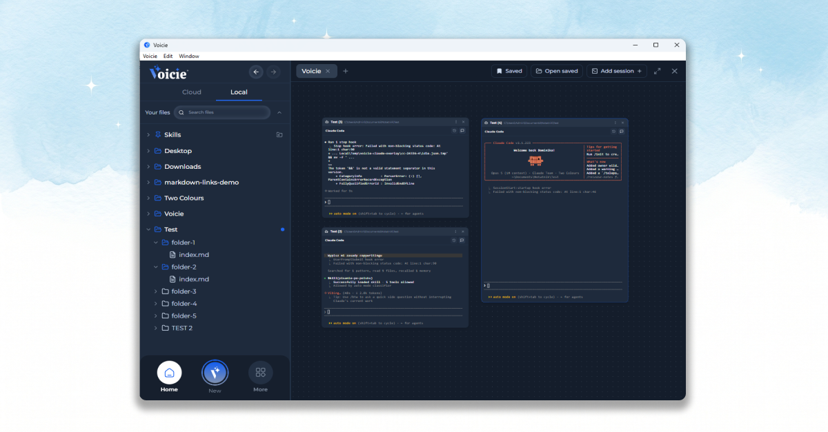The width and height of the screenshot is (828, 432).
Task: Expand folder-5 in the tree
Action: coord(156,316)
